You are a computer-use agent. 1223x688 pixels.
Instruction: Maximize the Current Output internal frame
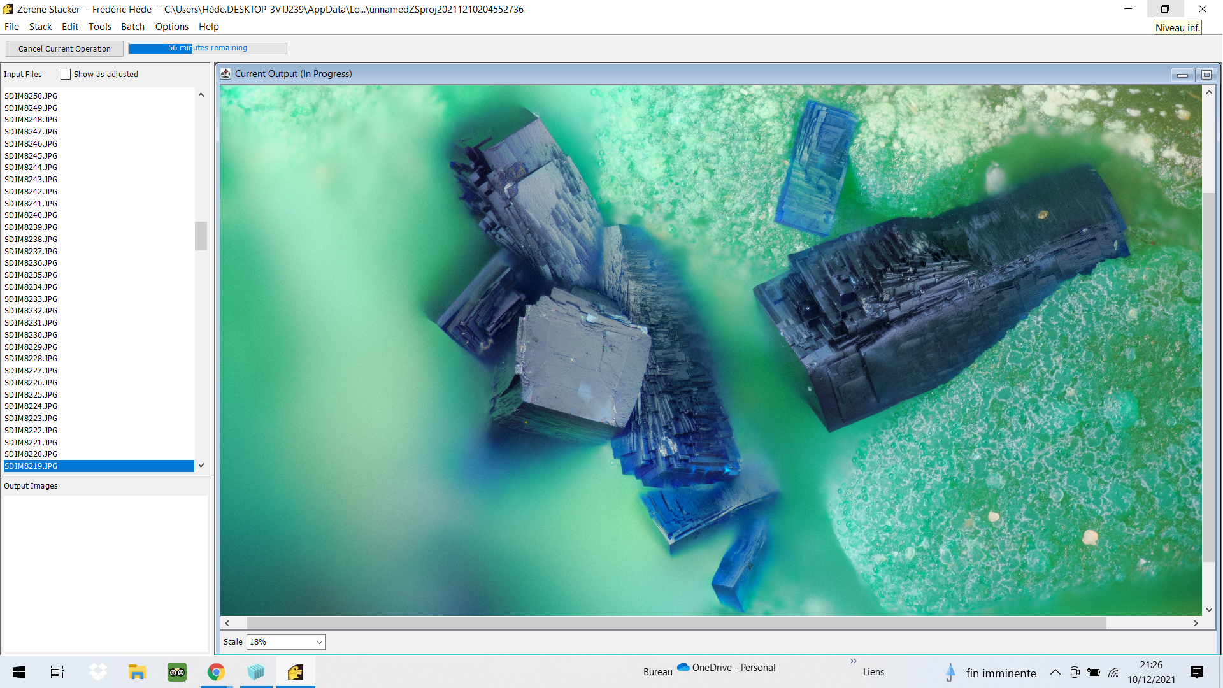(x=1206, y=75)
